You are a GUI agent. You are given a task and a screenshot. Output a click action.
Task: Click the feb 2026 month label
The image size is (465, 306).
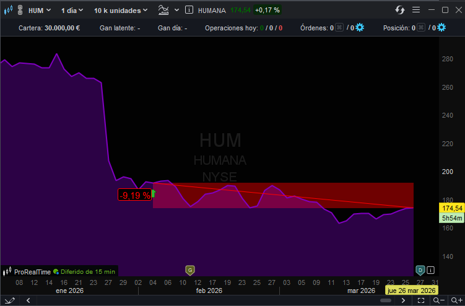point(209,291)
